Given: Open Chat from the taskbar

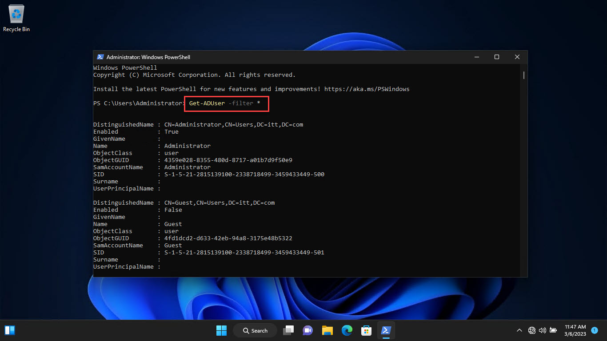Looking at the screenshot, I should pos(307,330).
